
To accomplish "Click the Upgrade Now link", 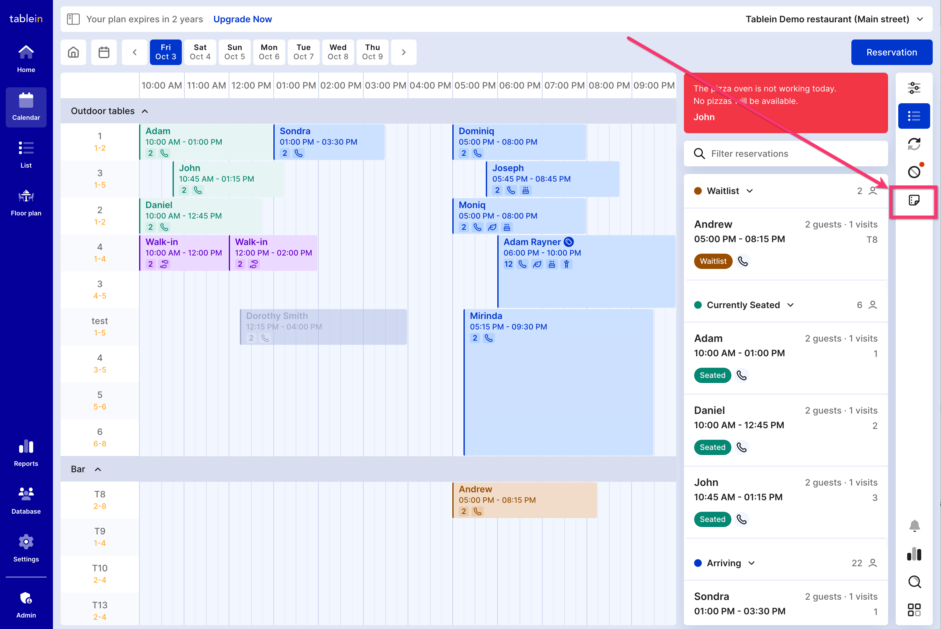I will coord(242,19).
